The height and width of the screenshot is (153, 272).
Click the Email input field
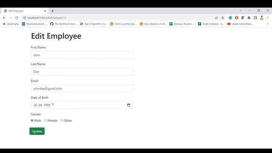tap(82, 88)
